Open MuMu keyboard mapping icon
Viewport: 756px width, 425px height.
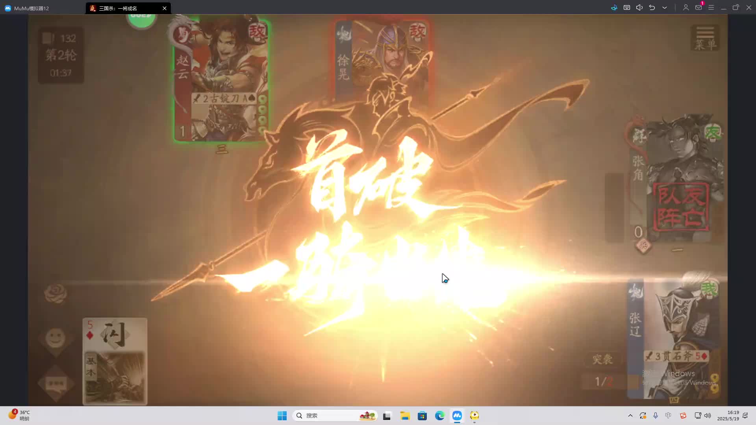click(627, 7)
